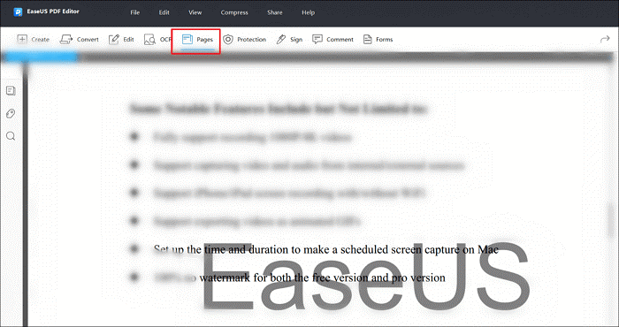The width and height of the screenshot is (619, 327).
Task: Open the View menu
Action: coord(195,12)
